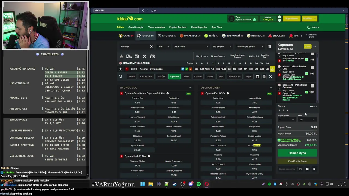Open coupon settings gear icon

pos(307,169)
